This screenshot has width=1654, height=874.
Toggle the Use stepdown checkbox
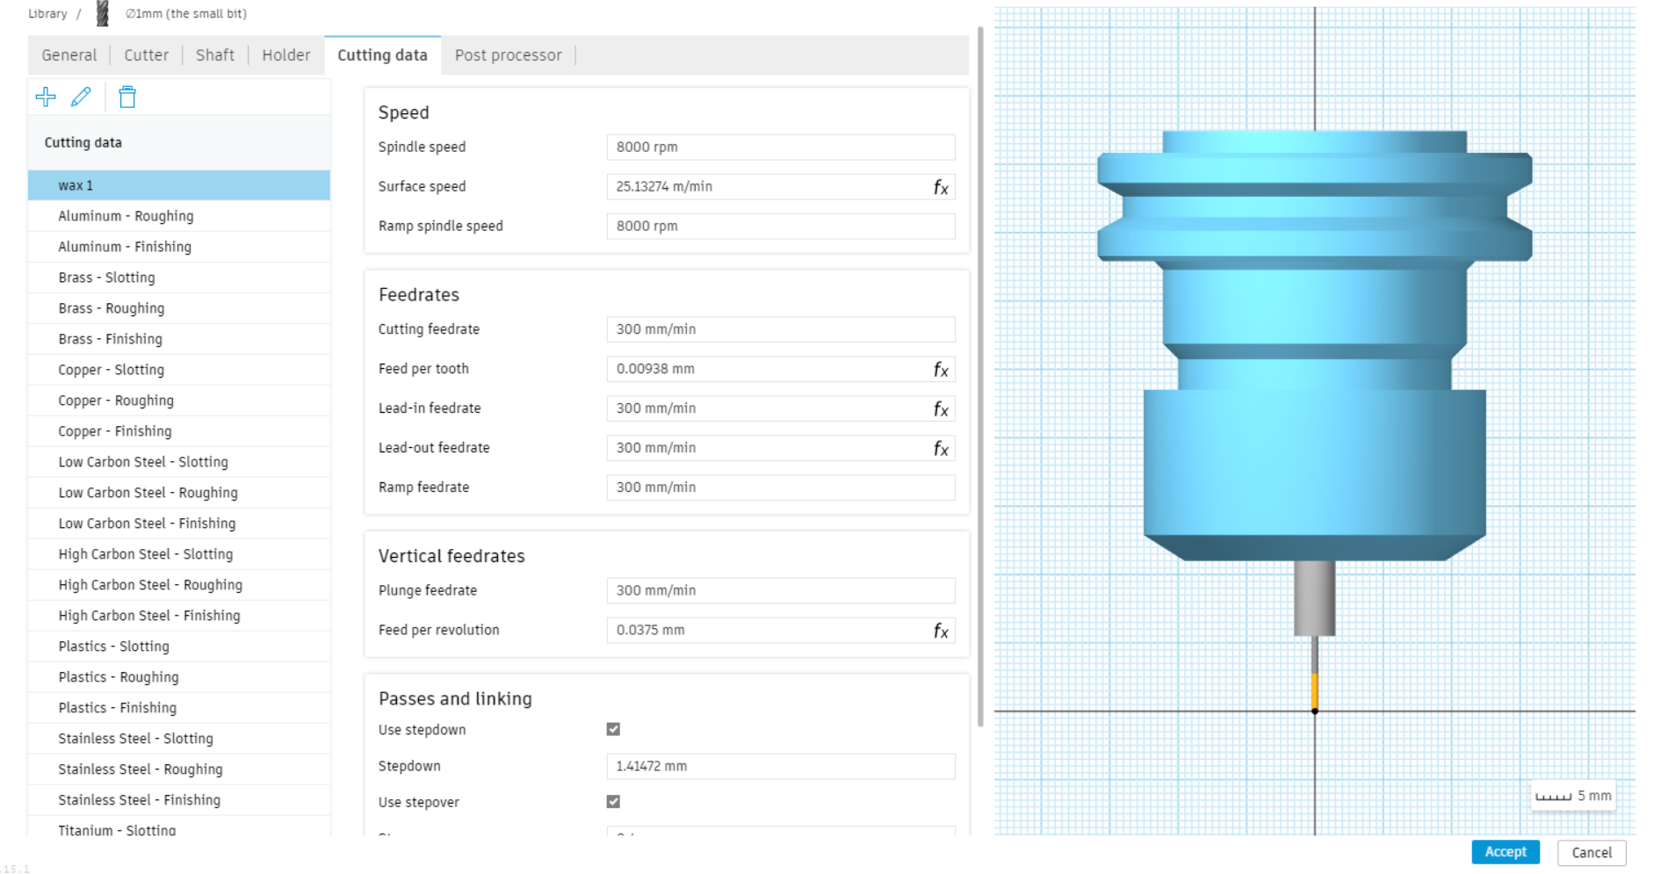(x=613, y=729)
